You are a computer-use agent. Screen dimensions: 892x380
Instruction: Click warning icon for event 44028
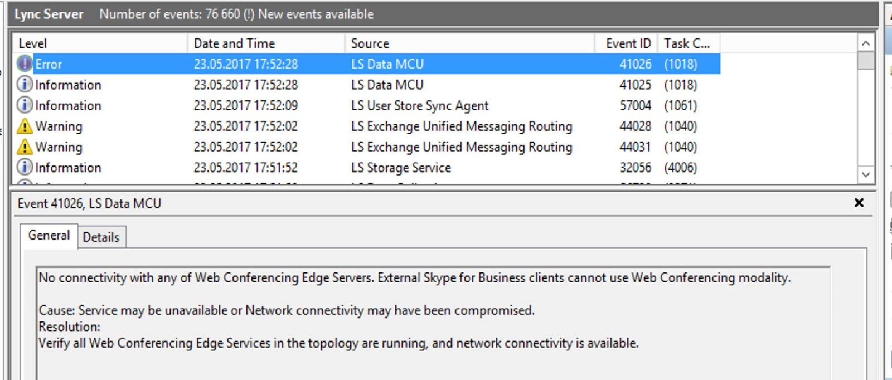[x=25, y=126]
